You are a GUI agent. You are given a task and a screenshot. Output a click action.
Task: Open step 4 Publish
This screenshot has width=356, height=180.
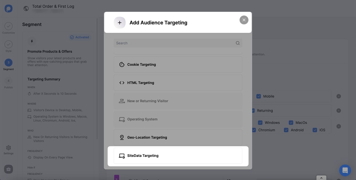click(x=8, y=83)
